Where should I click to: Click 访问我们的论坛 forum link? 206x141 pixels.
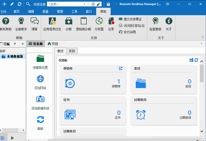(132, 26)
